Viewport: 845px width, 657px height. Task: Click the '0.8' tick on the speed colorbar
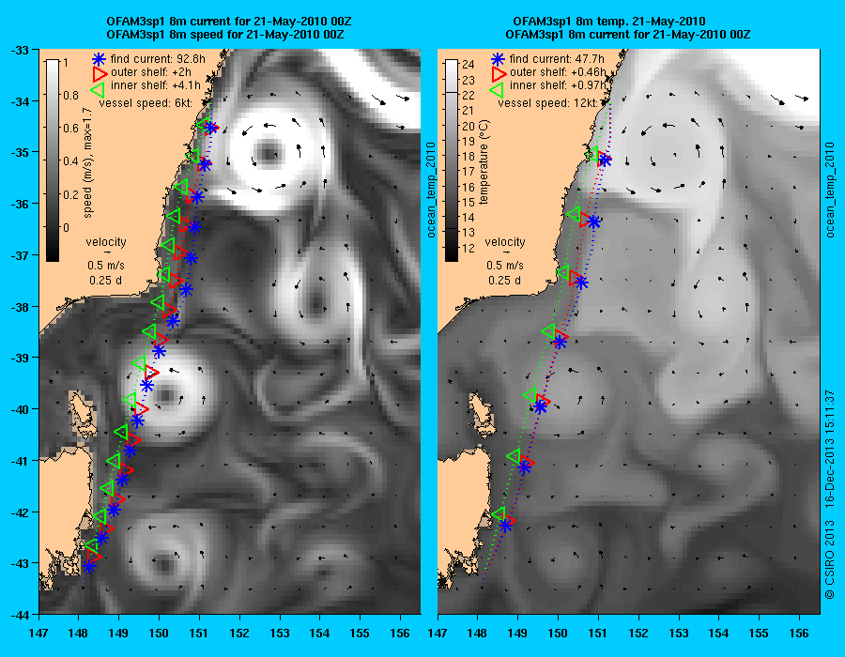(x=70, y=96)
